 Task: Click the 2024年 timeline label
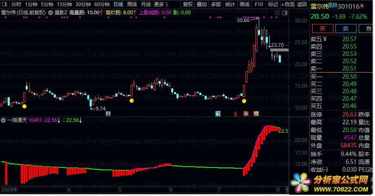click(9, 190)
